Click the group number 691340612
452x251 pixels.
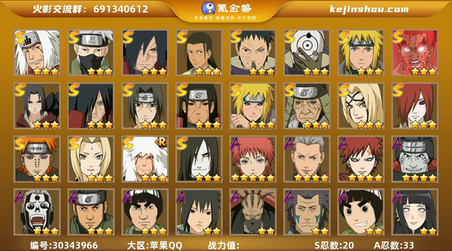[x=121, y=9]
